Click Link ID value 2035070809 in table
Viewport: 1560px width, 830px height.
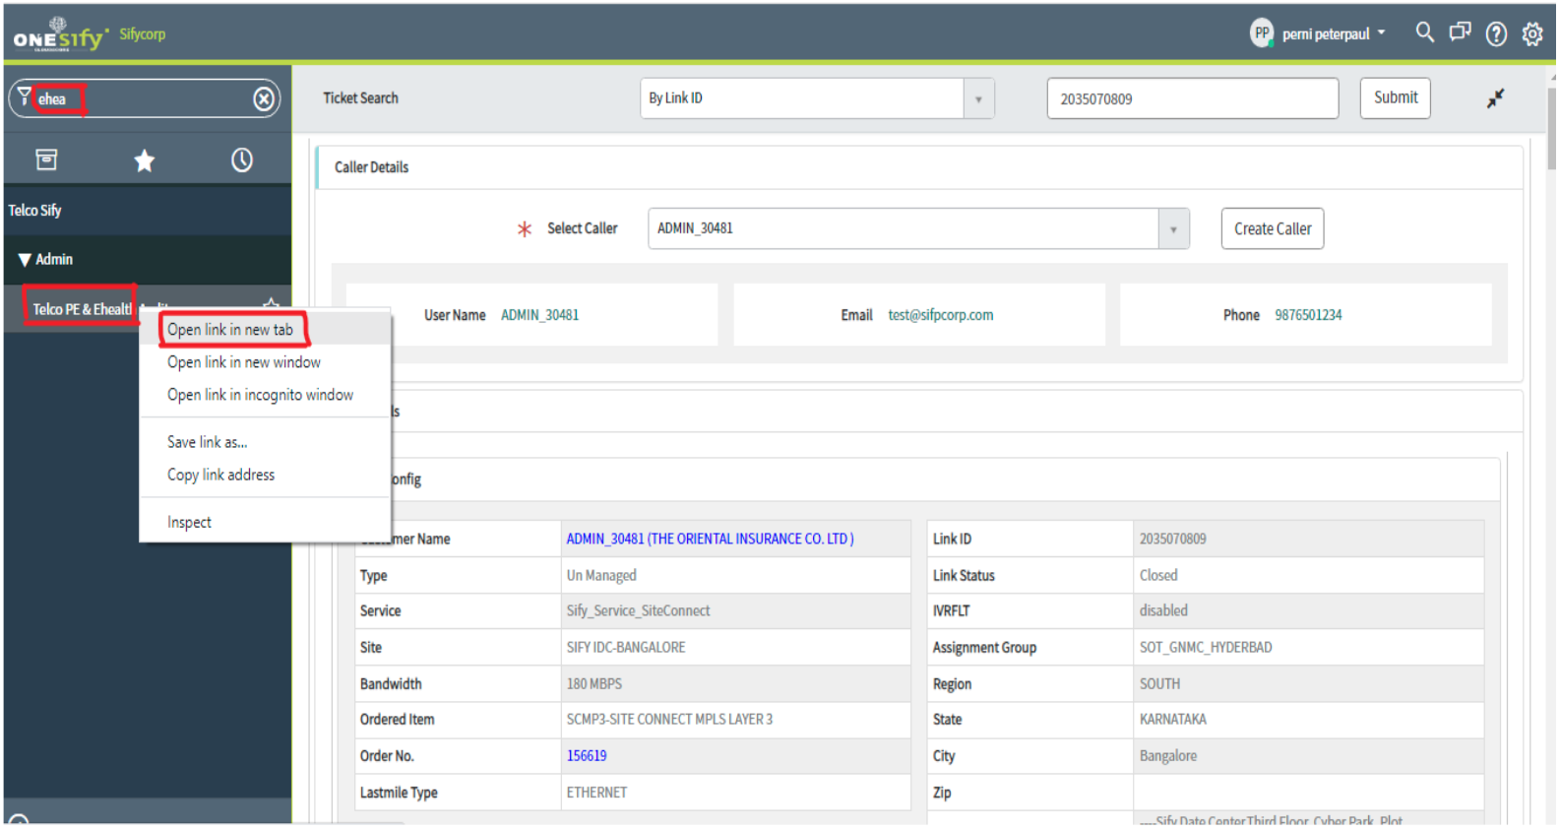[1172, 539]
